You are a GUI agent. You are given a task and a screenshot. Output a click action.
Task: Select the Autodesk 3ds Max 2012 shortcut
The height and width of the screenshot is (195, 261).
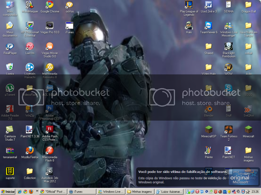(x=50, y=175)
